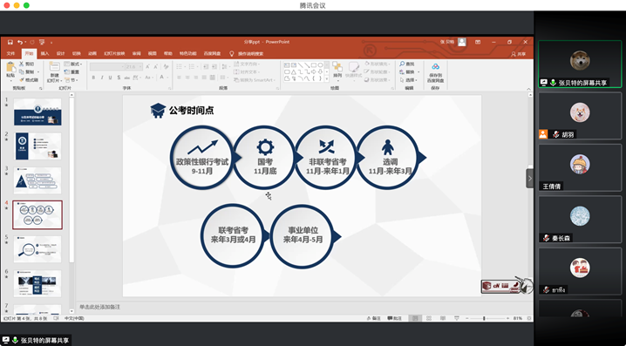Click the 保存到百度网盘 cloud icon

(435, 66)
